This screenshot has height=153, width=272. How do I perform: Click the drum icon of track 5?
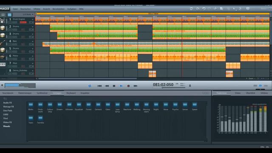point(3,50)
